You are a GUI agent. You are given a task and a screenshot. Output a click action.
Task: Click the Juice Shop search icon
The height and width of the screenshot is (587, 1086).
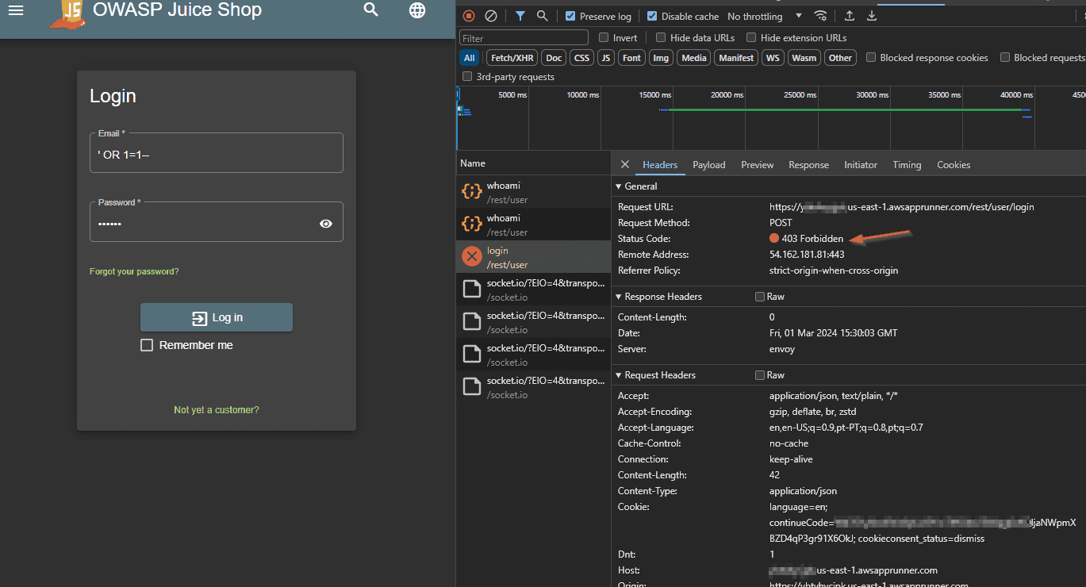[370, 10]
